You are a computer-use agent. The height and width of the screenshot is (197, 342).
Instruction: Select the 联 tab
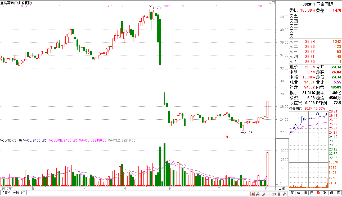click(325, 193)
